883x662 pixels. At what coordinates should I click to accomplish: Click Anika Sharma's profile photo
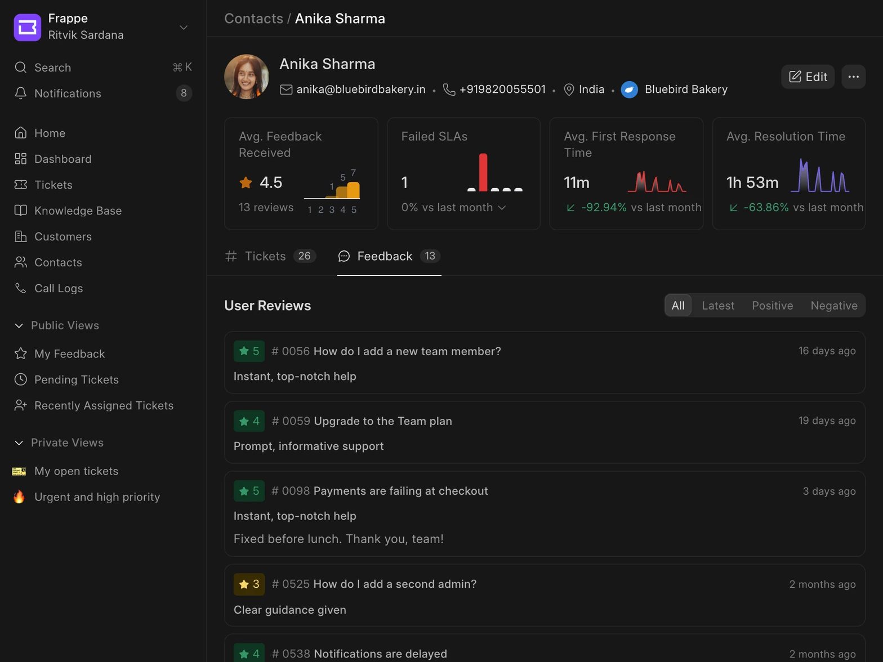point(247,77)
